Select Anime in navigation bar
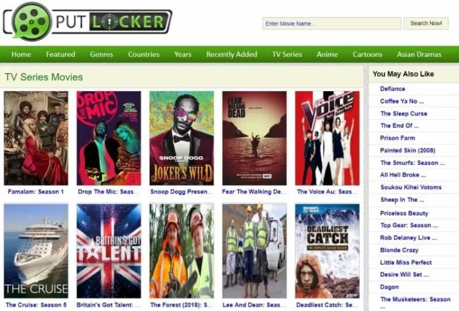459x311 pixels. click(x=327, y=54)
